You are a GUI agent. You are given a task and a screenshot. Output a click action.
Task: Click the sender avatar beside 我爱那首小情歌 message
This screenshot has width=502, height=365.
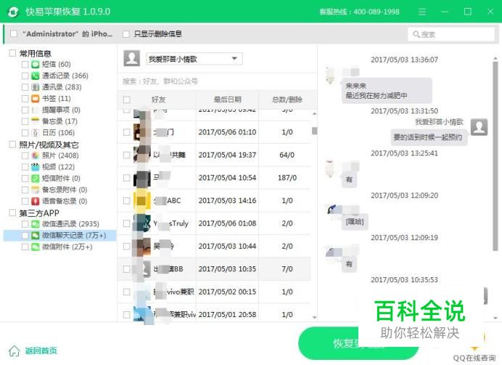[x=479, y=127]
